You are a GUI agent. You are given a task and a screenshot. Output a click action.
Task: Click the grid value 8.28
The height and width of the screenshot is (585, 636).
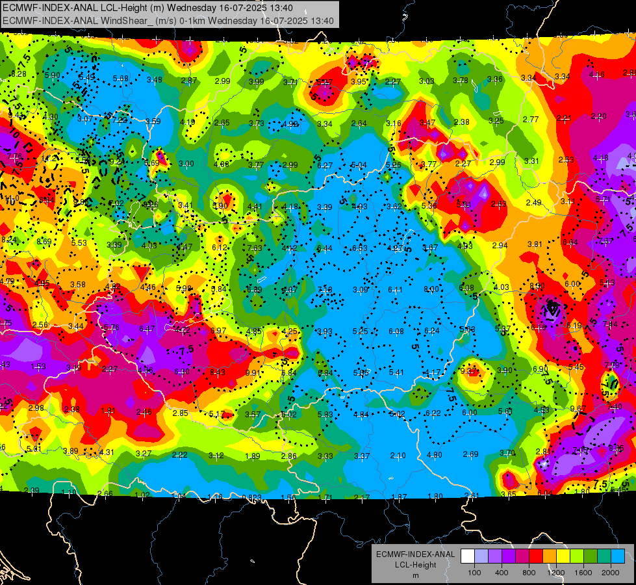click(19, 74)
